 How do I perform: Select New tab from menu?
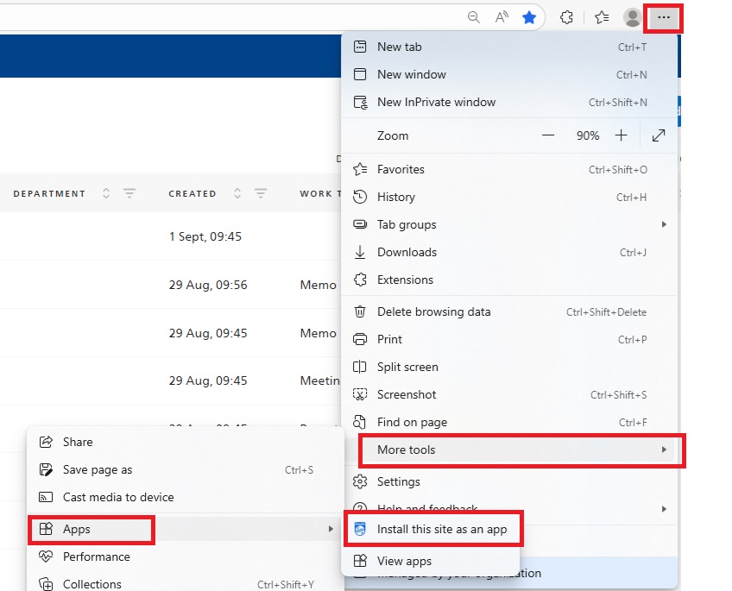508,47
